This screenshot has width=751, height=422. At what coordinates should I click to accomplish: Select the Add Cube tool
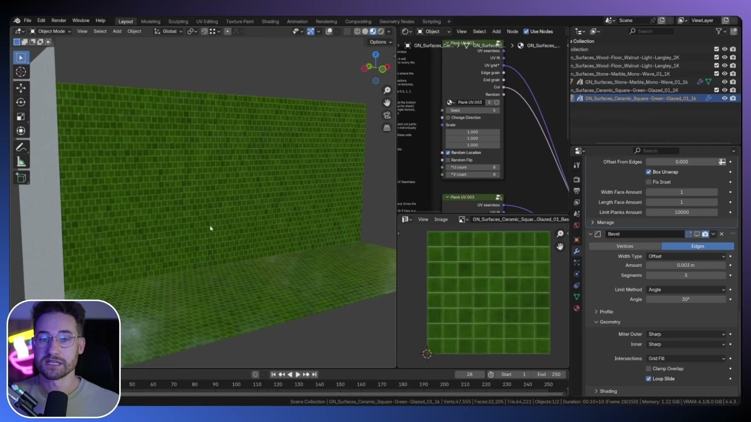pos(21,178)
